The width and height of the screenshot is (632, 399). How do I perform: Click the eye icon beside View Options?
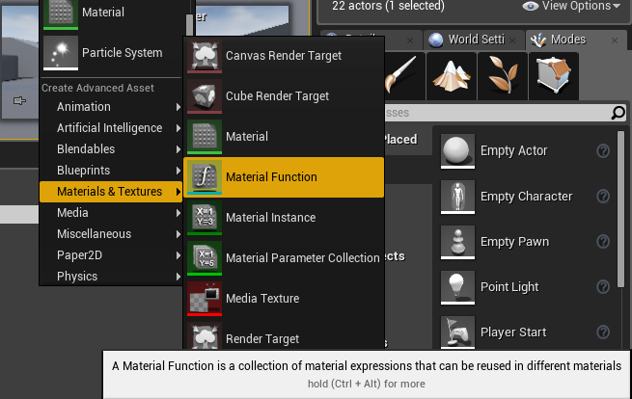(x=530, y=6)
